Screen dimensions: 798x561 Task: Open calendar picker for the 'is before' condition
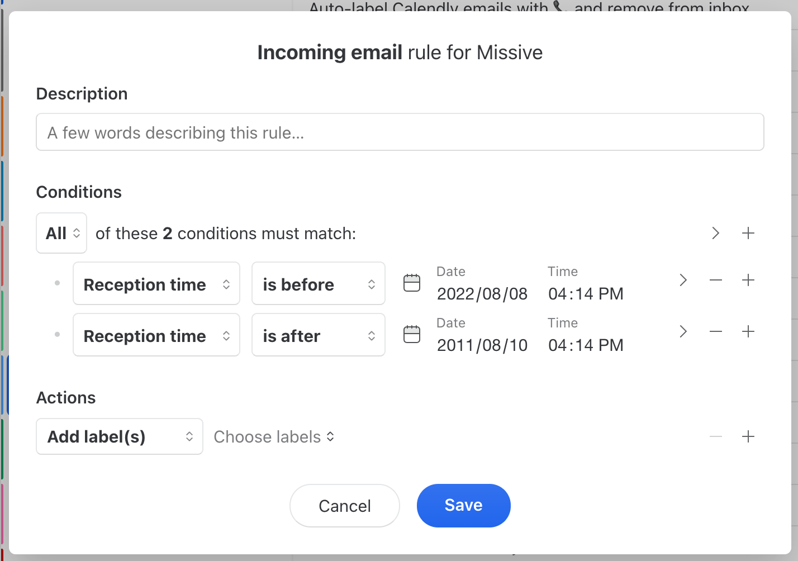click(412, 283)
